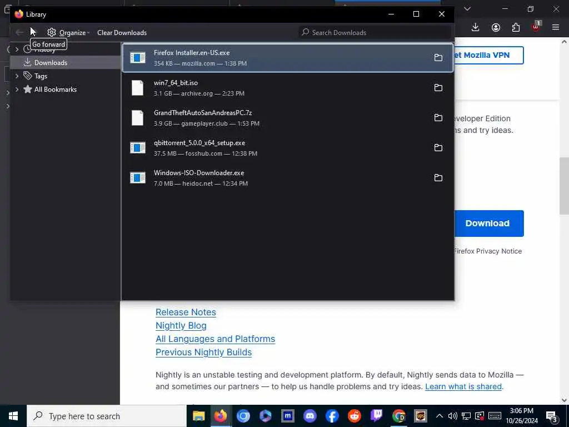
Task: Open the Firefox Privacy Notice link
Action: click(488, 251)
